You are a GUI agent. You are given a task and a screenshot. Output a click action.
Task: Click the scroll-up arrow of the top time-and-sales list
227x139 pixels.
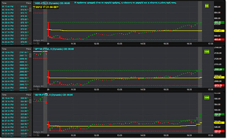tap(30, 6)
